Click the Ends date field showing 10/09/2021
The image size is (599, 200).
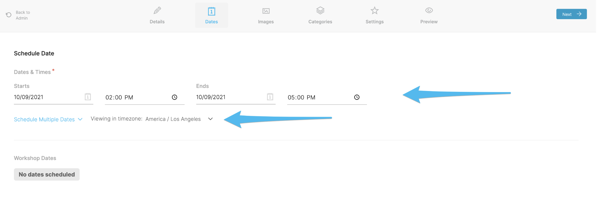(x=236, y=97)
